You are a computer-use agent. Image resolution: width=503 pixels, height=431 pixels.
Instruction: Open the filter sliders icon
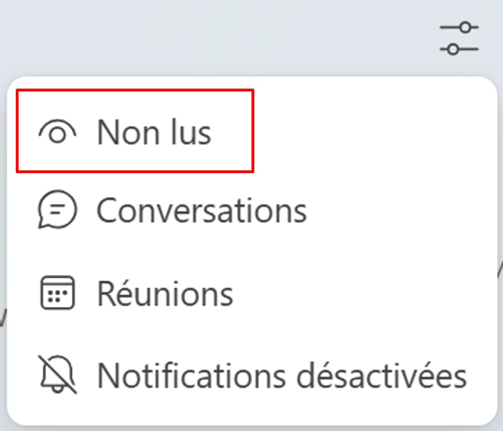[459, 38]
